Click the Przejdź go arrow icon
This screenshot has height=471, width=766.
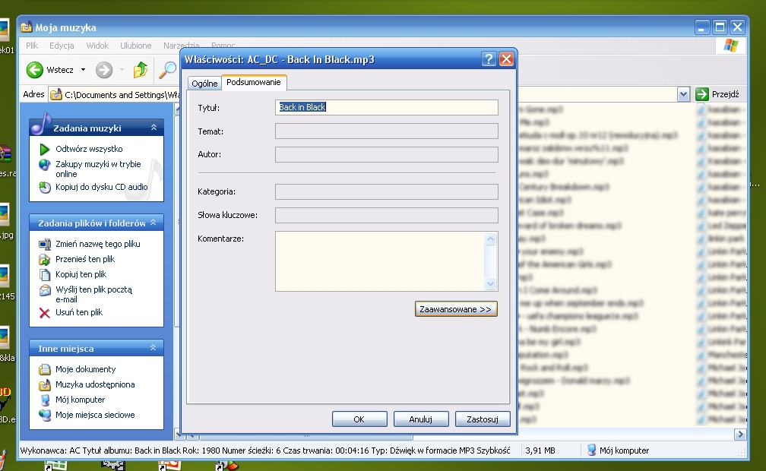pyautogui.click(x=702, y=94)
